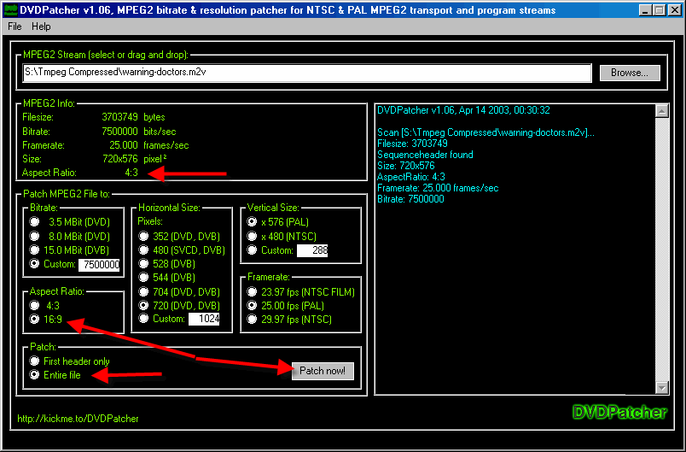686x452 pixels.
Task: Click the 720x576 size value in MPEG2 Info
Action: [x=120, y=159]
